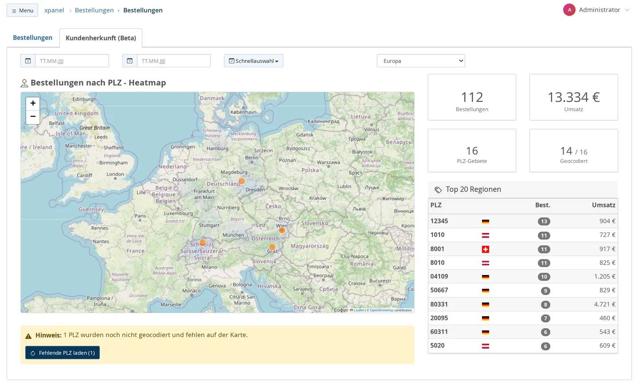Open the Menu button

[x=22, y=10]
